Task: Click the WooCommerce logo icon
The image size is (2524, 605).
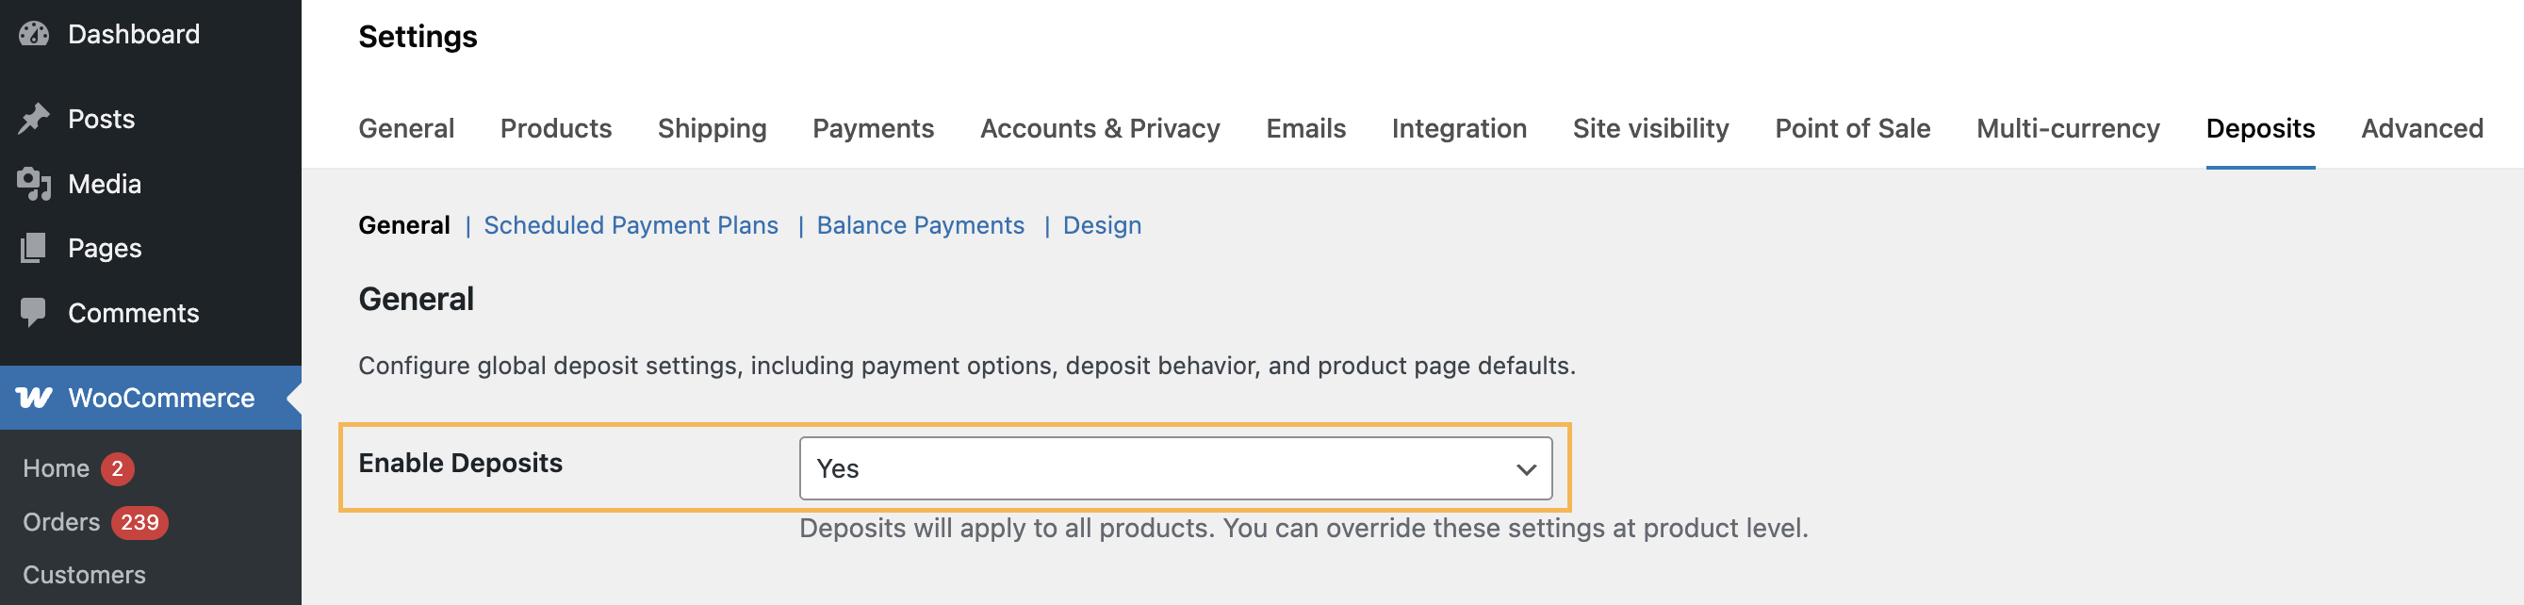Action: [x=33, y=398]
